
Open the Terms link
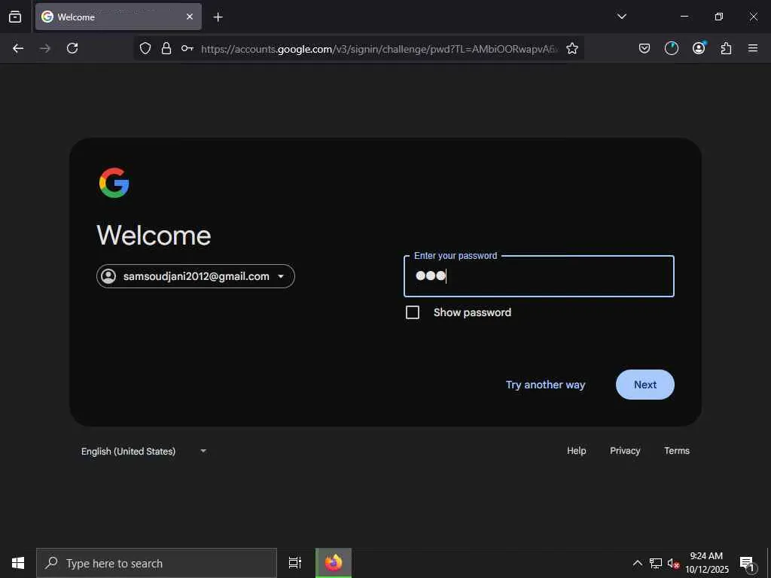pos(677,451)
